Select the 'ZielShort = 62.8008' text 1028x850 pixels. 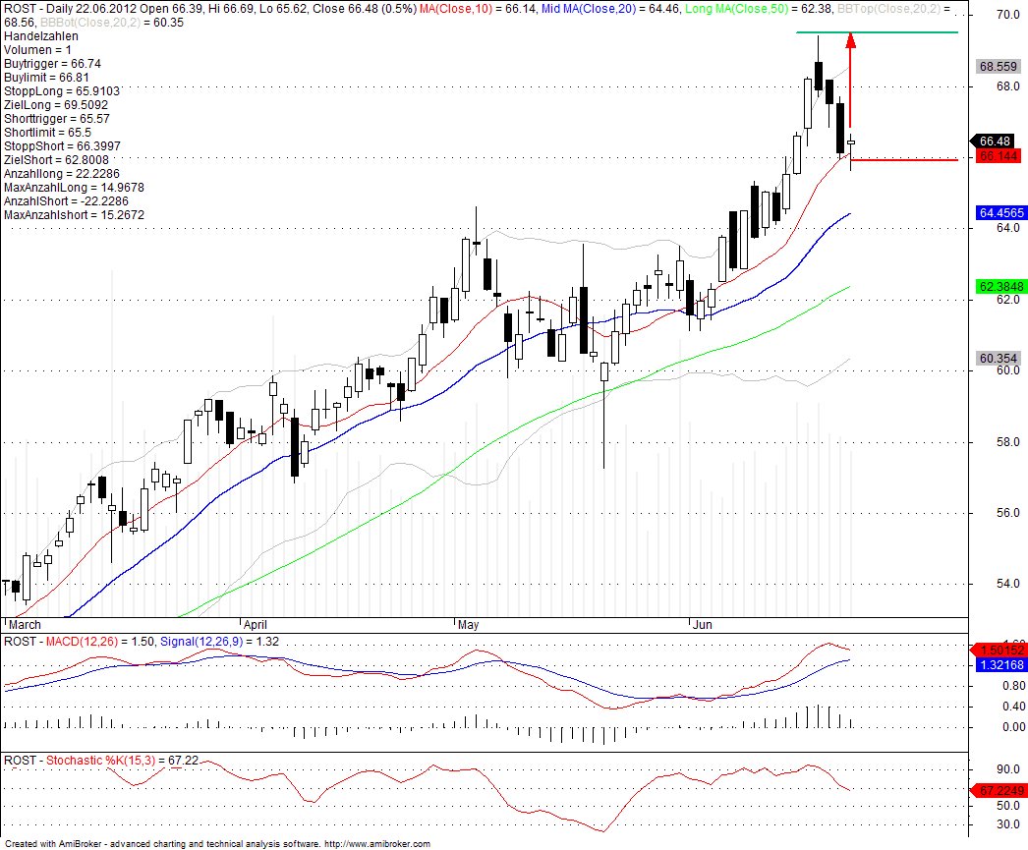pos(56,160)
